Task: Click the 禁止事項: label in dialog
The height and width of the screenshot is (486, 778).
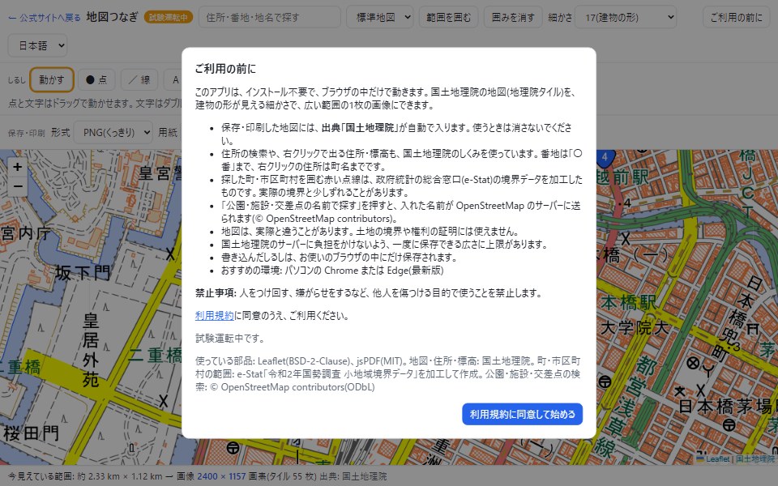Action: tap(216, 293)
